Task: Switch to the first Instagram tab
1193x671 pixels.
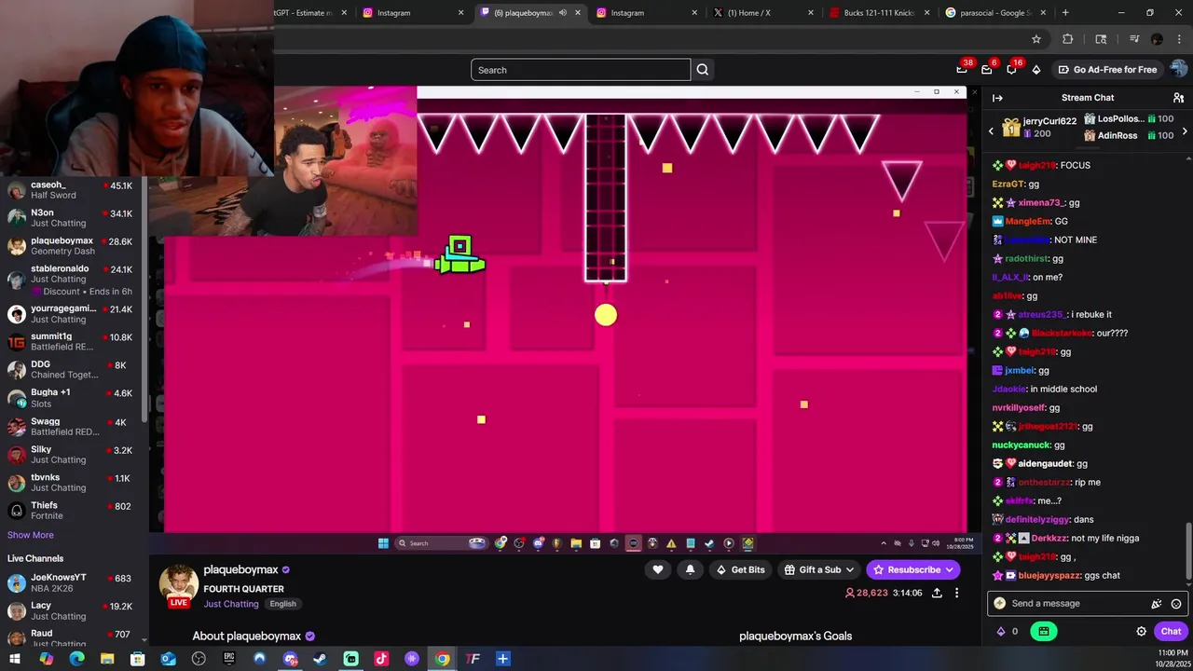Action: (x=412, y=13)
